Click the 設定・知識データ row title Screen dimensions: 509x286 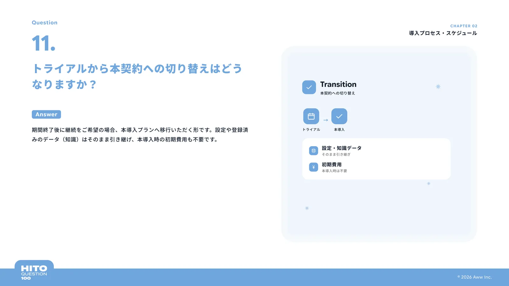click(x=342, y=148)
